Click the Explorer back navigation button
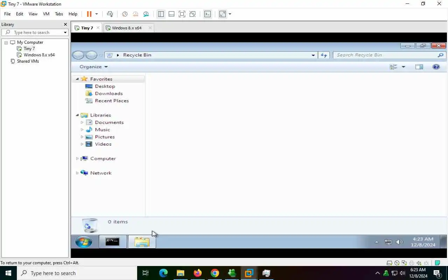Image resolution: width=448 pixels, height=280 pixels. point(78,55)
